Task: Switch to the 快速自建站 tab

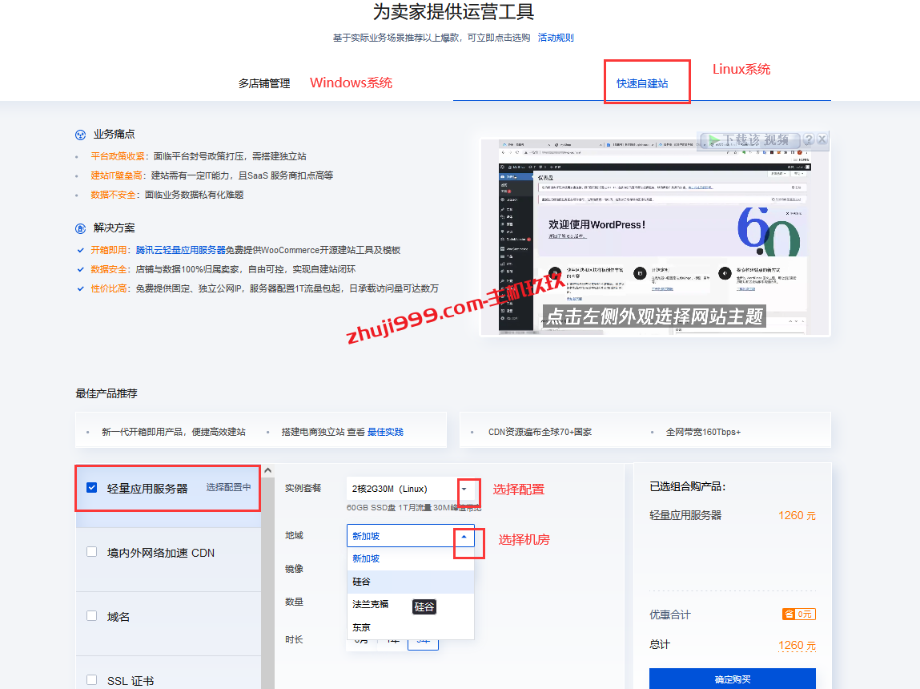Action: 642,83
